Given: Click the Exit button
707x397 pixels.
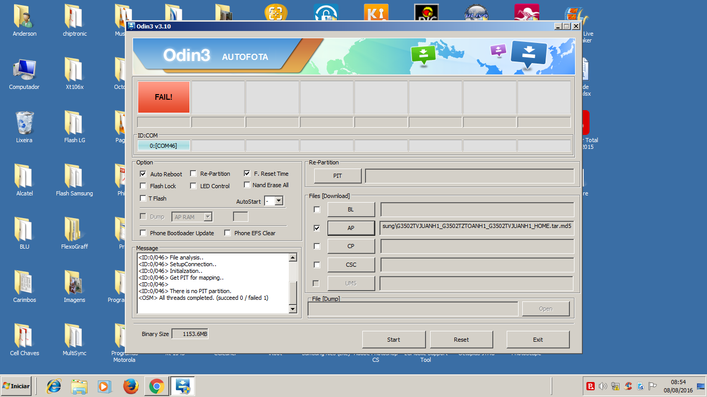Looking at the screenshot, I should (538, 340).
